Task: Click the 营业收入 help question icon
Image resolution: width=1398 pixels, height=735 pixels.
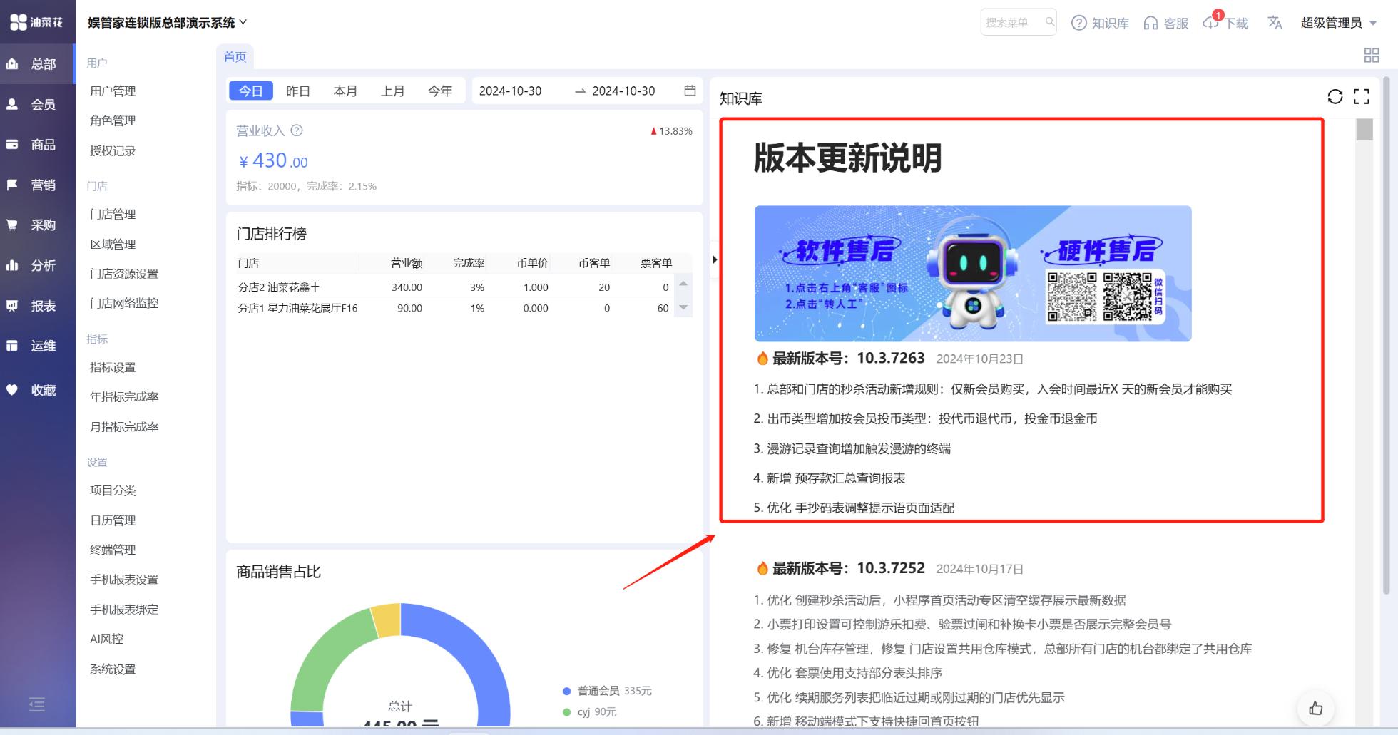Action: [x=297, y=130]
